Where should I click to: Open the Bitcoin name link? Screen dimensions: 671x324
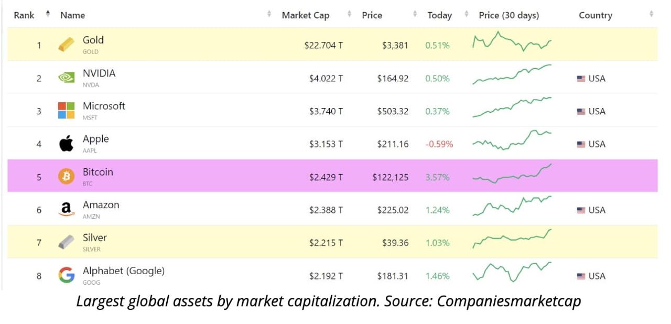click(x=98, y=172)
